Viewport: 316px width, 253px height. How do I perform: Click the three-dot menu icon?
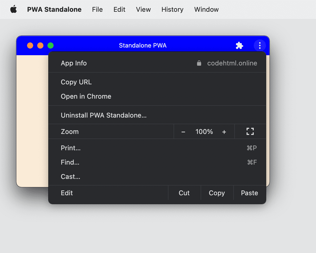click(x=260, y=45)
